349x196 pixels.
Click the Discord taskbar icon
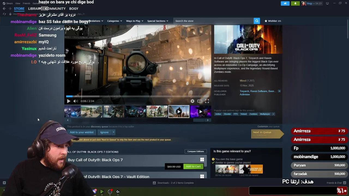click(x=95, y=191)
